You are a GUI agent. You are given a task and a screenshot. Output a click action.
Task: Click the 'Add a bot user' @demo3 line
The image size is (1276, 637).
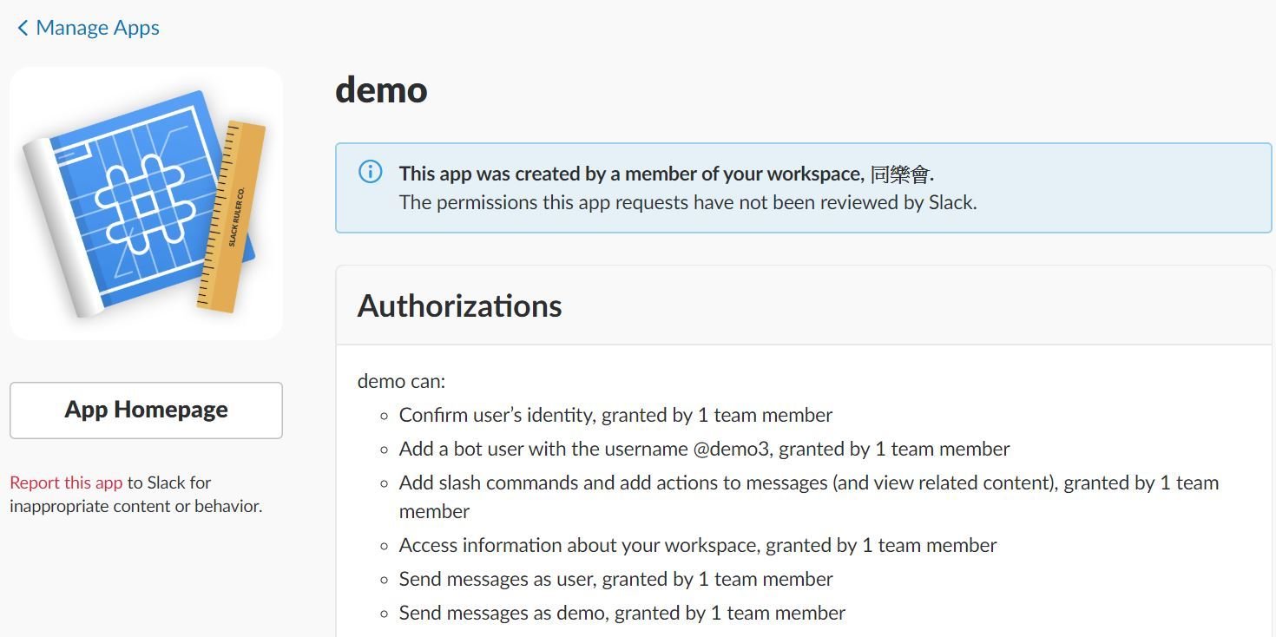point(704,449)
